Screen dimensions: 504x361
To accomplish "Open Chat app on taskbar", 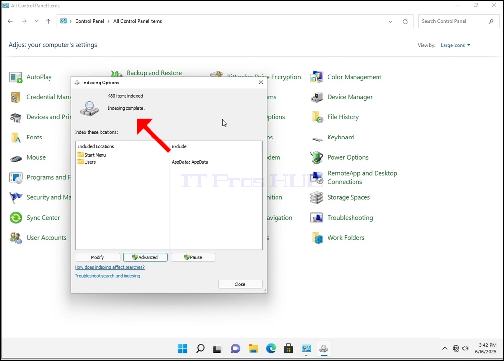I will coord(236,348).
